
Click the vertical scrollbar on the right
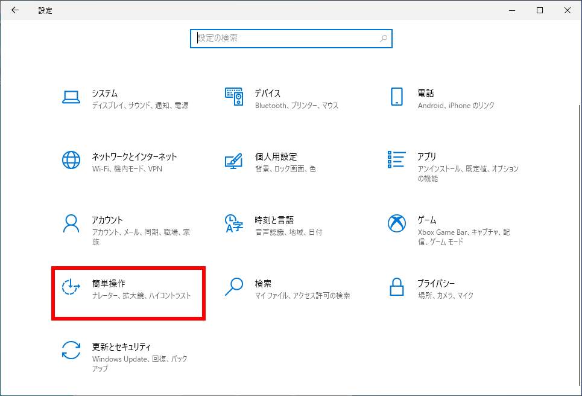coord(580,245)
